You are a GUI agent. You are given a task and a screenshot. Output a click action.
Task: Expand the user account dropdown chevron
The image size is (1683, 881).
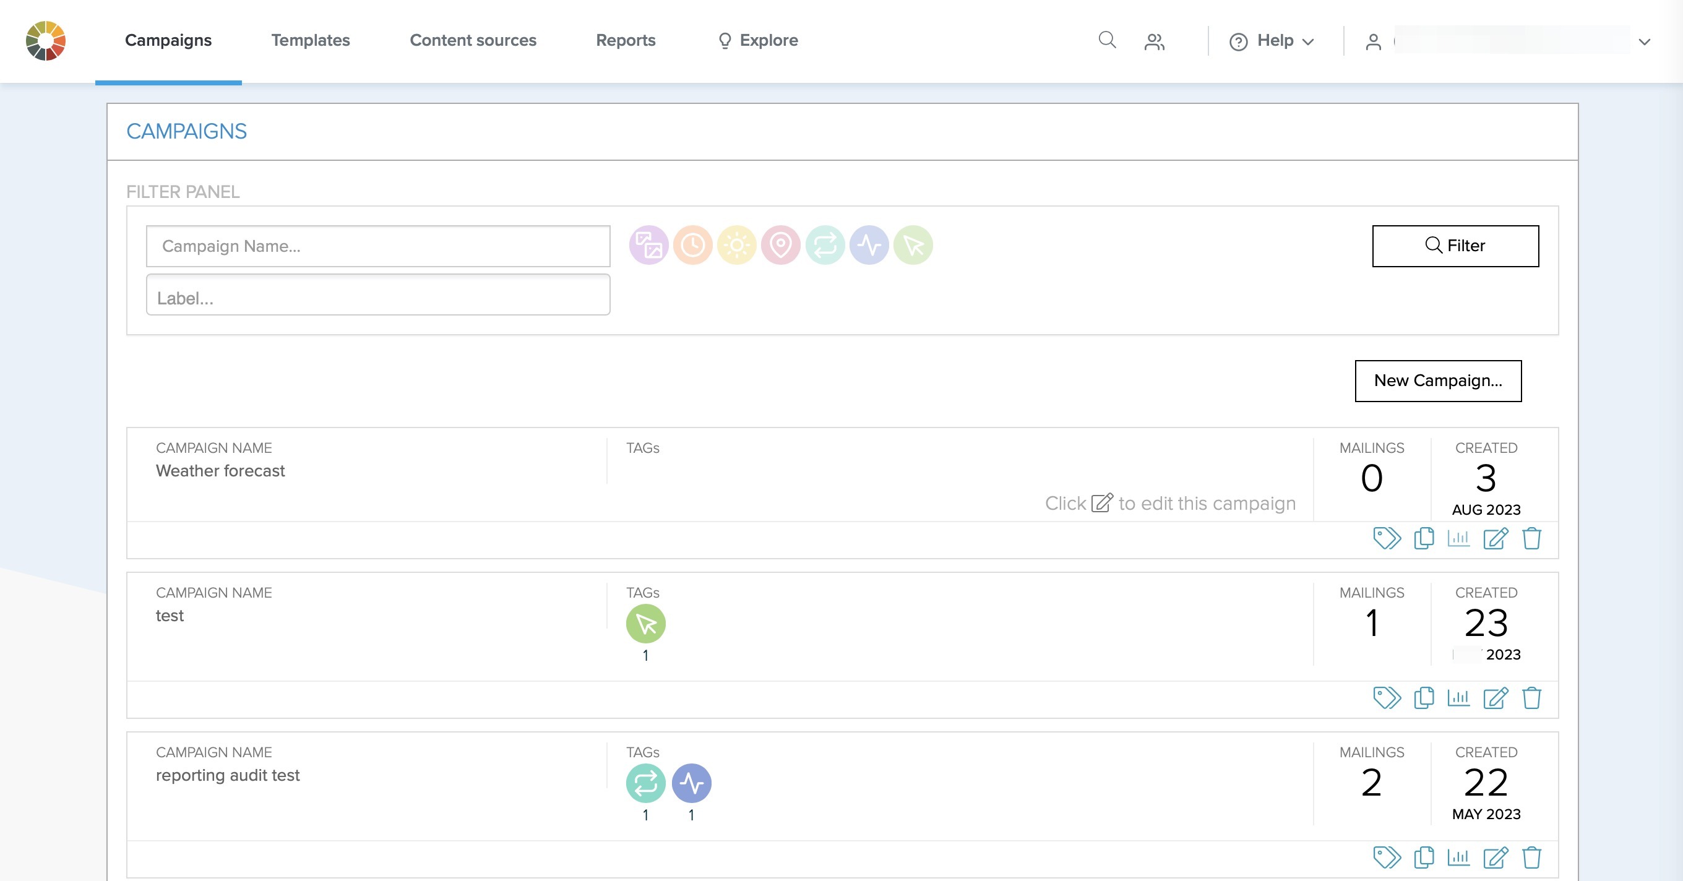(x=1645, y=42)
